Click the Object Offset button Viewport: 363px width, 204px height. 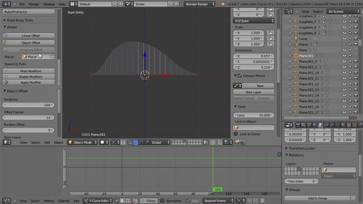pyautogui.click(x=29, y=43)
